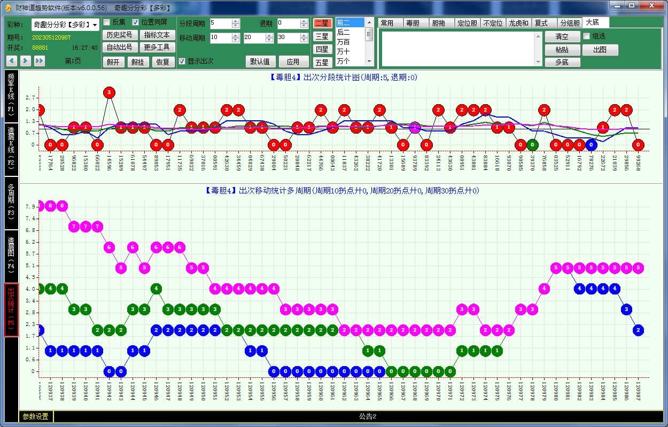This screenshot has width=668, height=427.
Task: Jump to last page with double-arrow icon
Action: click(39, 61)
